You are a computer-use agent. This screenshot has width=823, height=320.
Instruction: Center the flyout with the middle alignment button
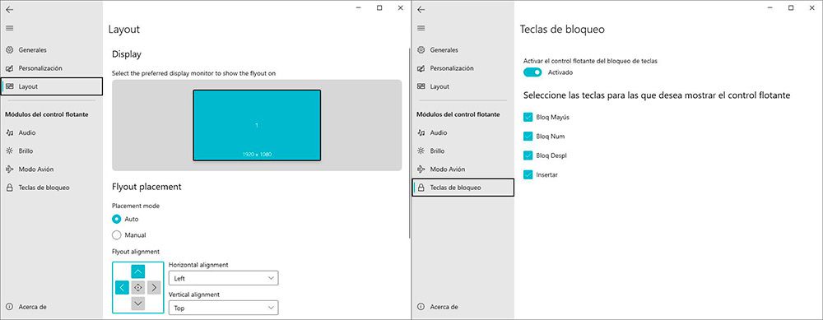coord(138,287)
